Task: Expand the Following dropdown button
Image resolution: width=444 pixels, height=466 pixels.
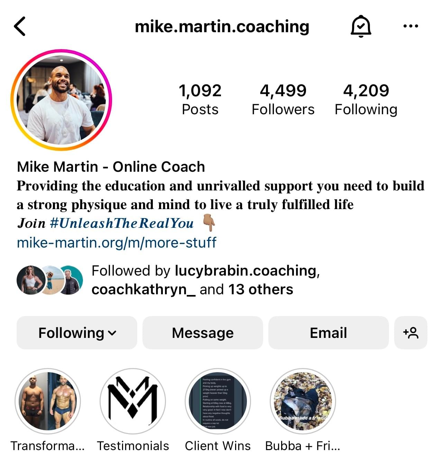Action: (77, 333)
